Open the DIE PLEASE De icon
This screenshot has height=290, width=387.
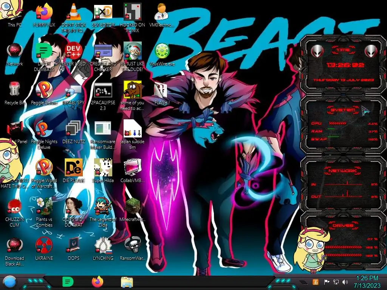[x=74, y=171]
